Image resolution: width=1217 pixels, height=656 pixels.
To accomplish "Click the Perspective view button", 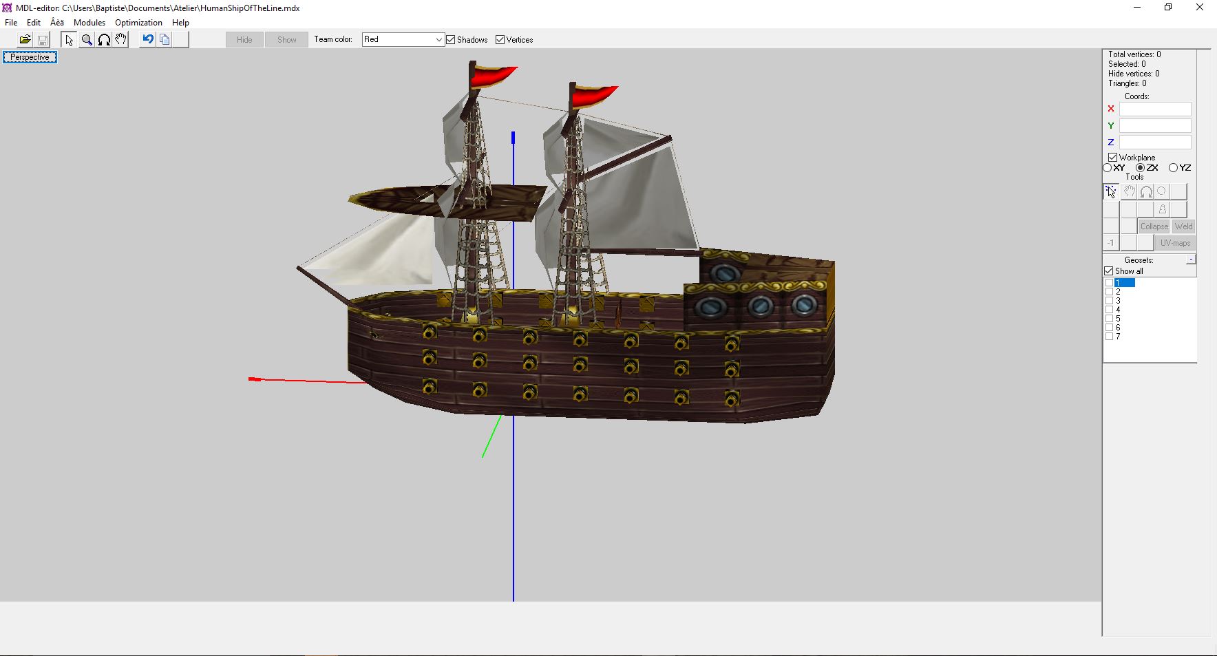I will click(30, 57).
